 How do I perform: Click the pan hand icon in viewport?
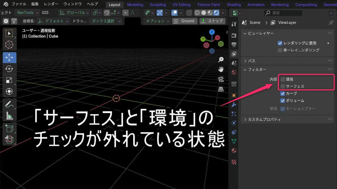tap(221, 69)
